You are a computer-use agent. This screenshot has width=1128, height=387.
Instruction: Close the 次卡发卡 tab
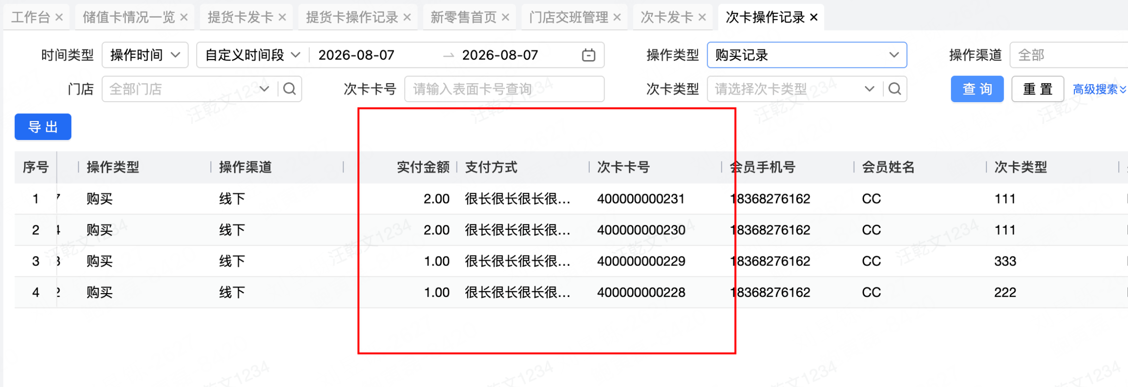[x=702, y=18]
